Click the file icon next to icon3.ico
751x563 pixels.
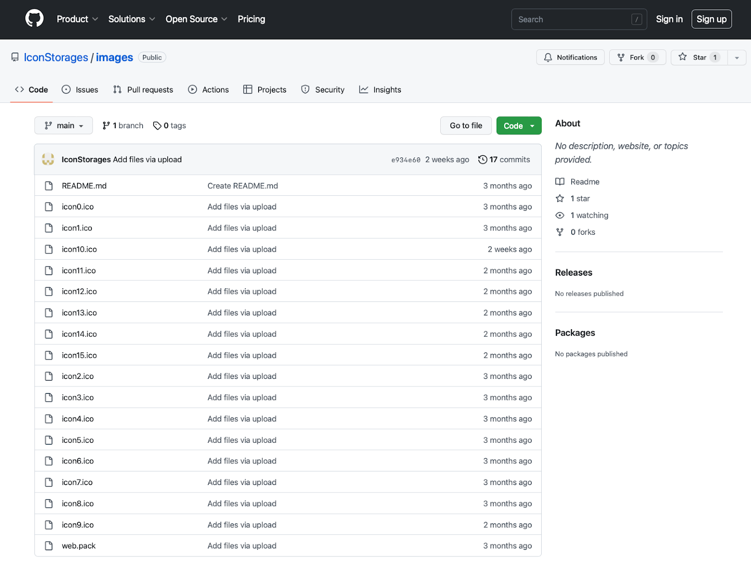click(49, 398)
